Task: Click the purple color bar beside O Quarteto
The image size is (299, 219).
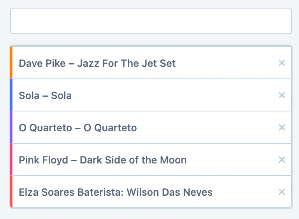Action: point(12,127)
